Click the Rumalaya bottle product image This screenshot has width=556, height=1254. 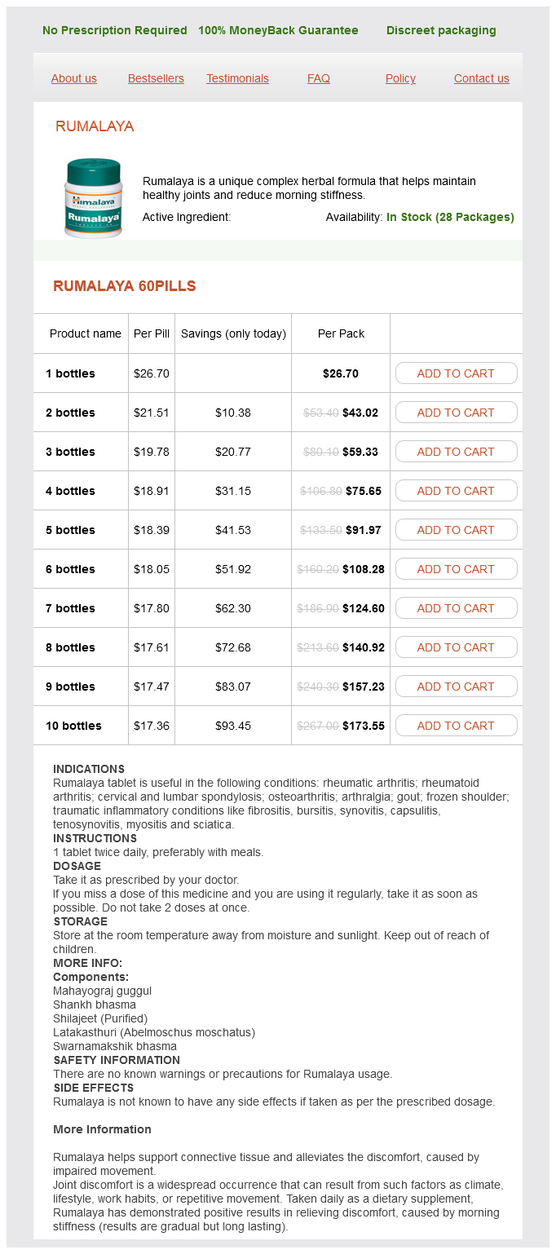(93, 198)
